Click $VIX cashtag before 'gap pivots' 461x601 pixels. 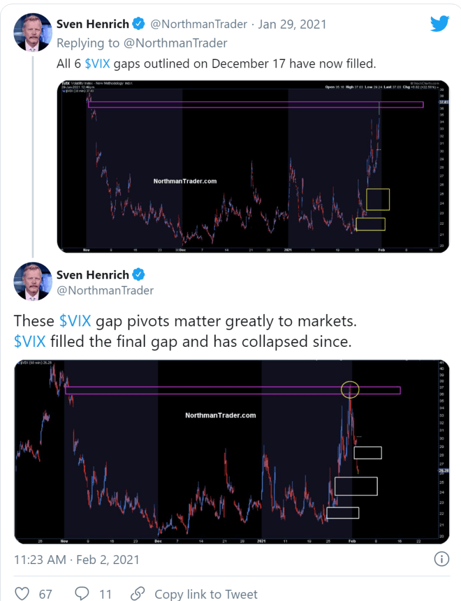(75, 321)
